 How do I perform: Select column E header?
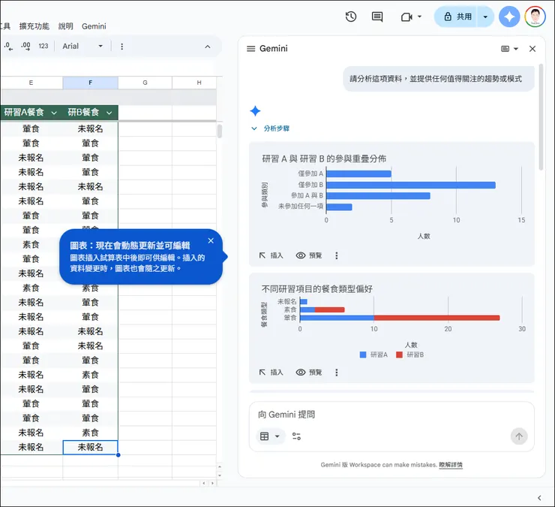click(x=31, y=83)
